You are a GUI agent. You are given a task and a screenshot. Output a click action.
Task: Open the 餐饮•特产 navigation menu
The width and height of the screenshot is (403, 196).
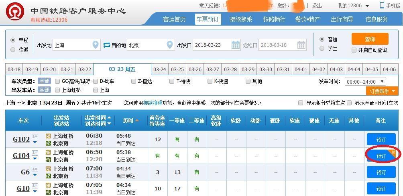307,19
